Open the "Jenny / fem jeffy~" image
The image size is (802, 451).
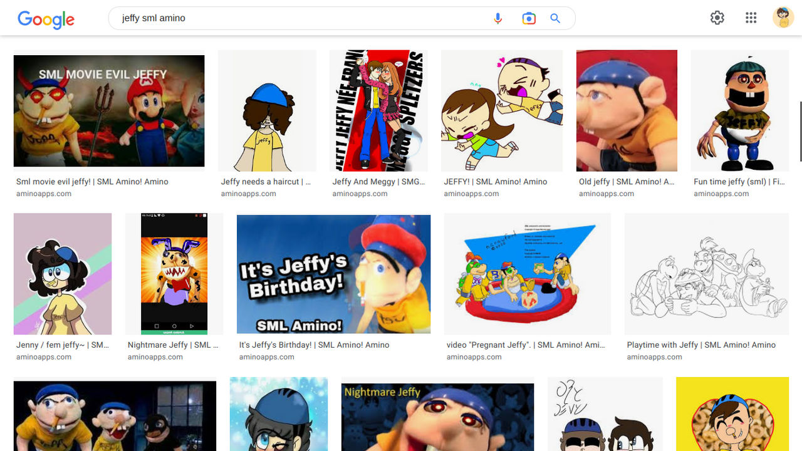(x=63, y=274)
